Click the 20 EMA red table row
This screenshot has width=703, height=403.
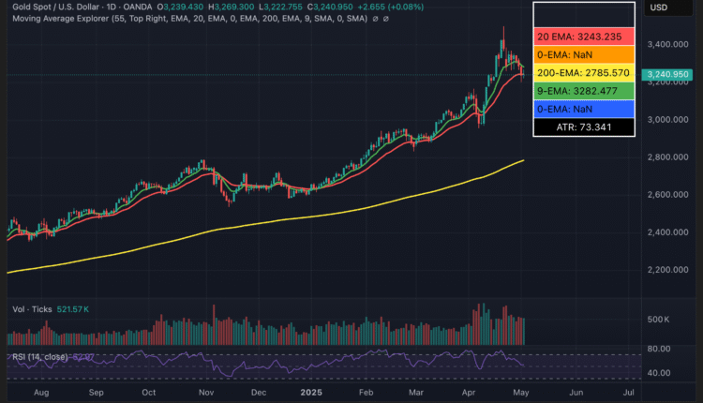tap(584, 37)
